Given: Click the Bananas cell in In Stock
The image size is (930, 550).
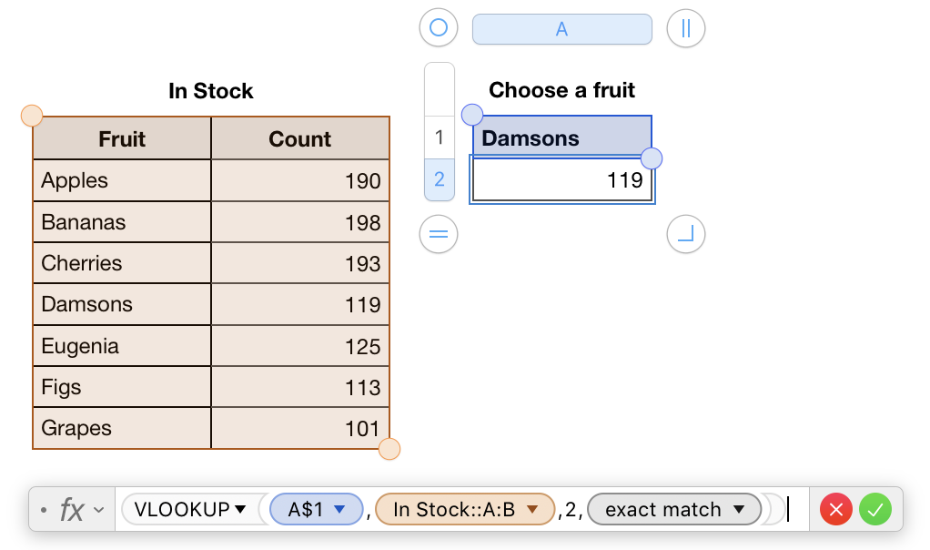Looking at the screenshot, I should [x=121, y=222].
